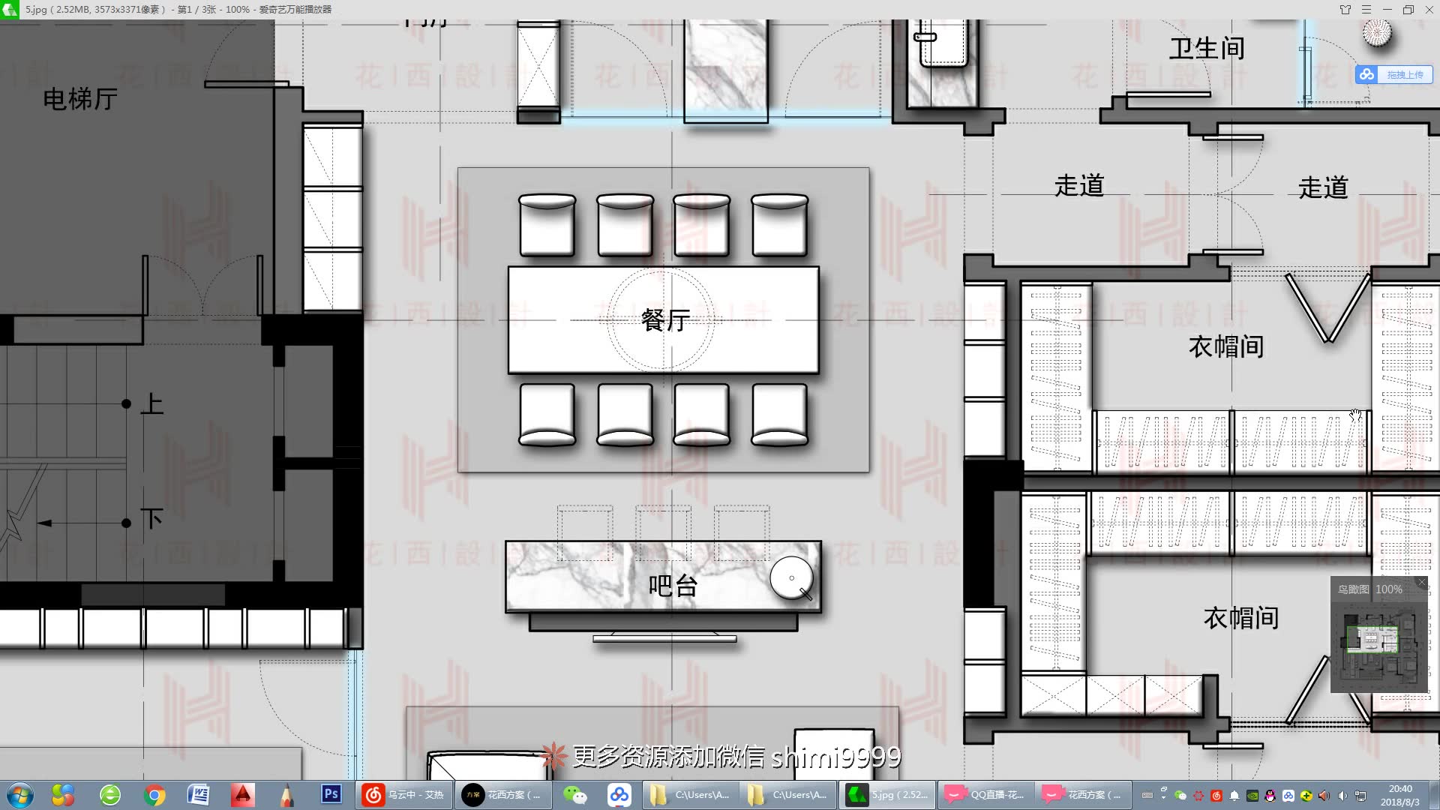Click the iQiyi player app icon in title bar
The image size is (1440, 810).
pyautogui.click(x=9, y=10)
